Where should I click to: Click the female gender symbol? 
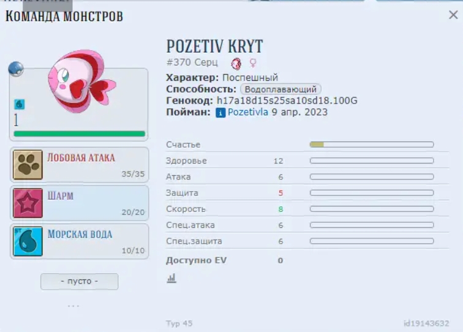click(253, 62)
